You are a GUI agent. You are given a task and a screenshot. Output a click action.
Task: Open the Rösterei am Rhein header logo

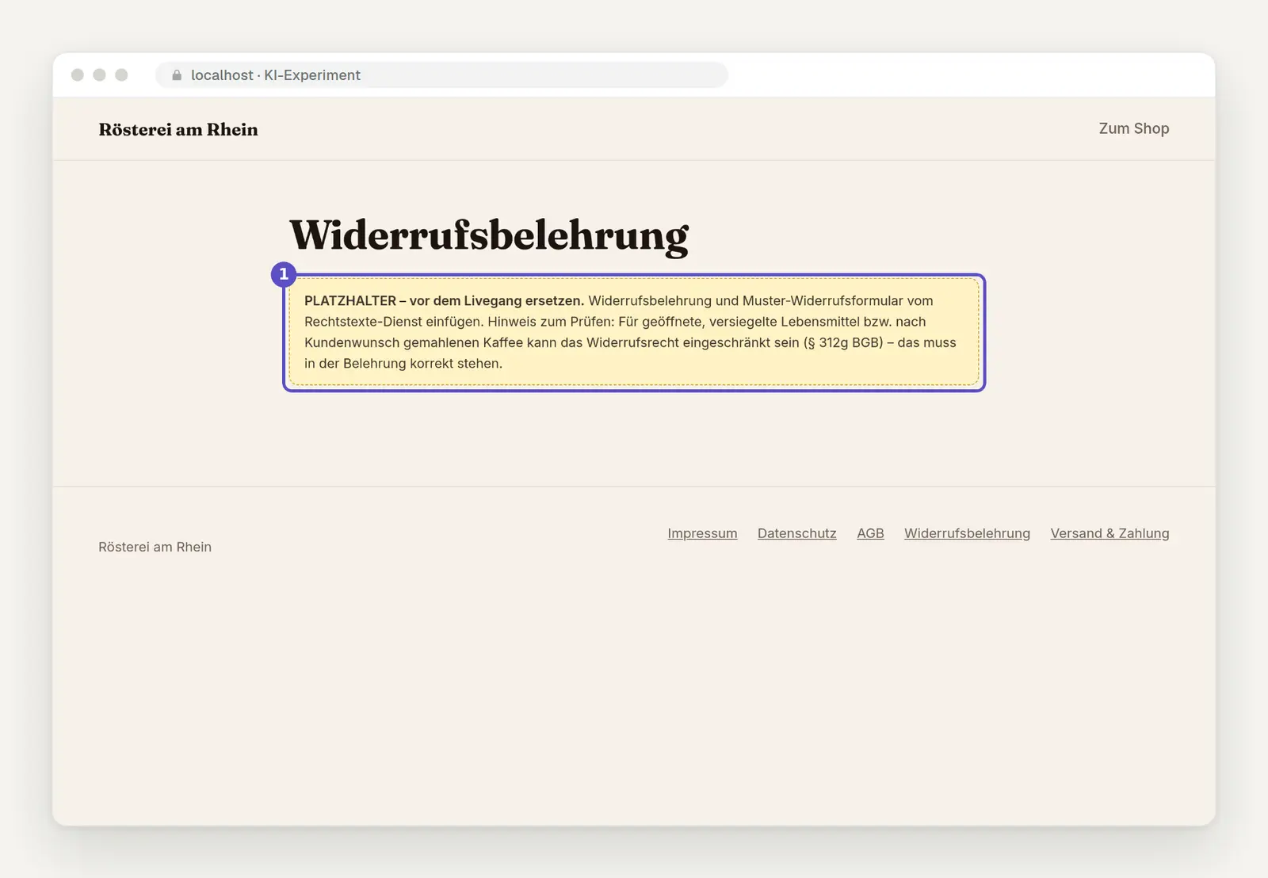point(178,129)
